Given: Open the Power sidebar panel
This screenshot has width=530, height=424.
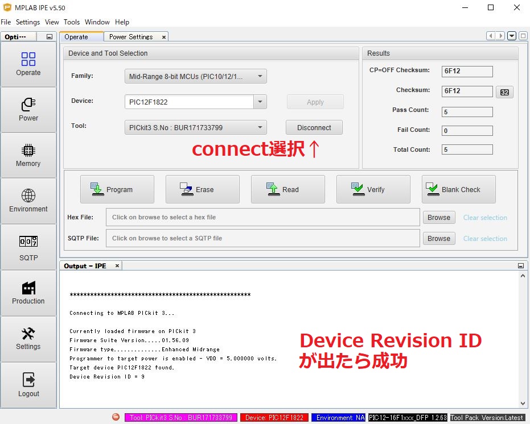Looking at the screenshot, I should click(28, 110).
